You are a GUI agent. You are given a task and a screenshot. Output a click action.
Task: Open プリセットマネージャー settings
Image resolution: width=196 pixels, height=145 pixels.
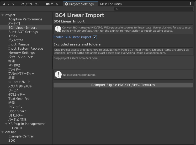pos(21,74)
